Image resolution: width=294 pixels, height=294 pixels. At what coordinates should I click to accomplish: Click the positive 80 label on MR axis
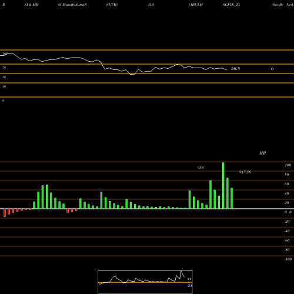click(x=287, y=175)
